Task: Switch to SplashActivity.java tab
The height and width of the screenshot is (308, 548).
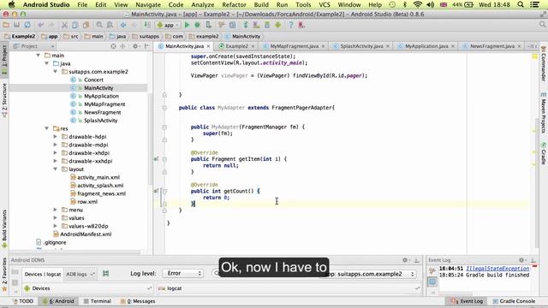Action: click(361, 46)
